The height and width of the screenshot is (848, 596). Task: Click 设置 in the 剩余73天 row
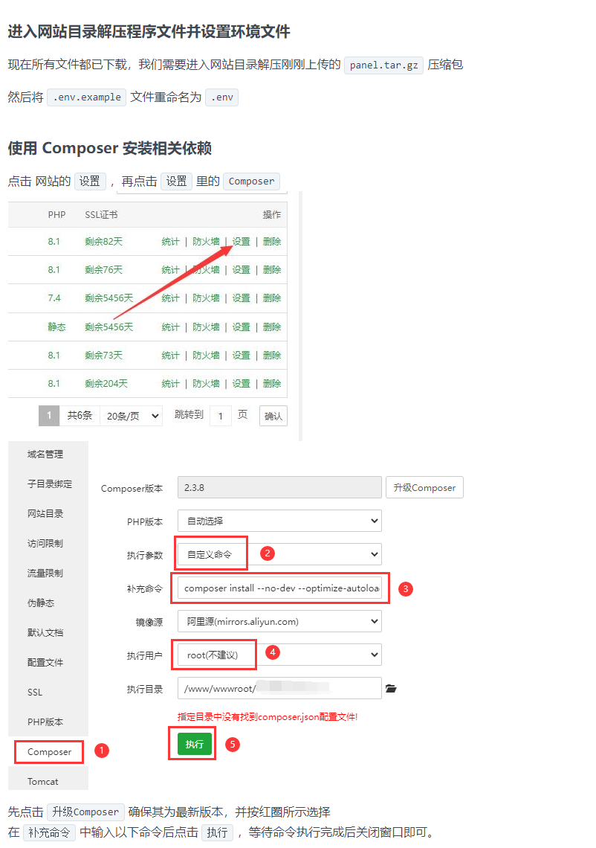[241, 356]
